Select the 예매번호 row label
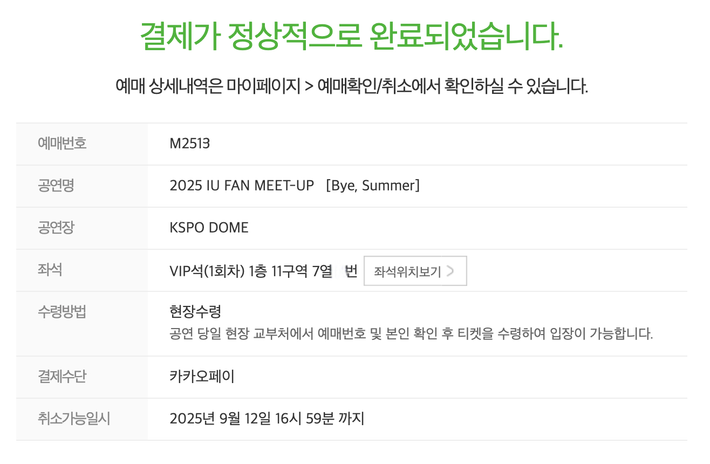 coord(62,144)
